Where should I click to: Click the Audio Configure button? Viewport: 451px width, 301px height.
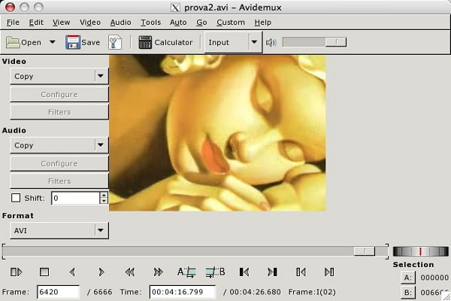pos(59,163)
